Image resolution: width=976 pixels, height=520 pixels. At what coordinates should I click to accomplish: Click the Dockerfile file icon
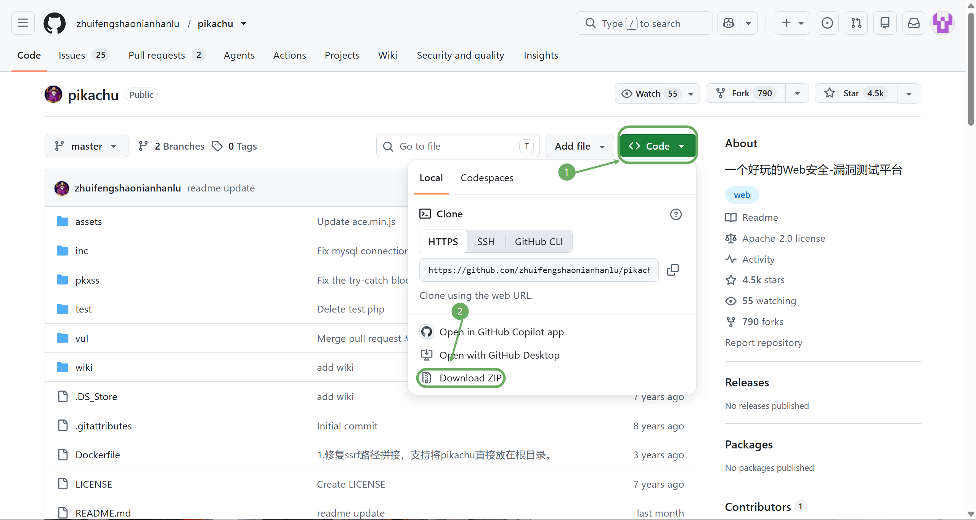(x=63, y=455)
